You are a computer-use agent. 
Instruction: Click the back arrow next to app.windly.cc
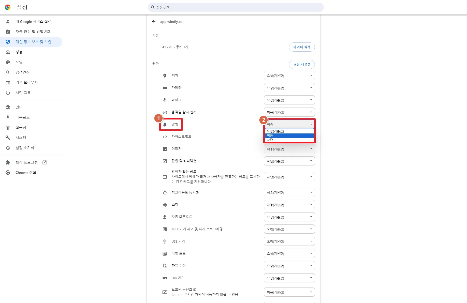click(x=154, y=22)
